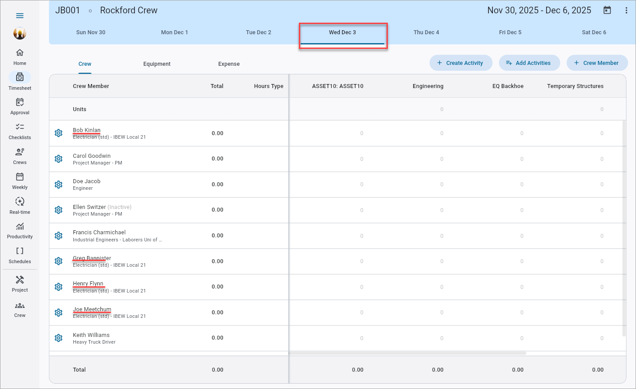Open settings gear for Keith Williams
This screenshot has width=636, height=389.
tap(58, 338)
